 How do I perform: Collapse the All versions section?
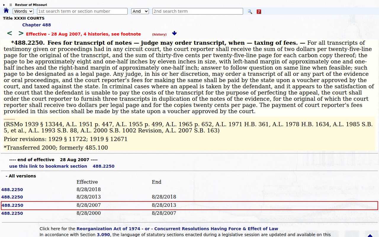point(21,176)
